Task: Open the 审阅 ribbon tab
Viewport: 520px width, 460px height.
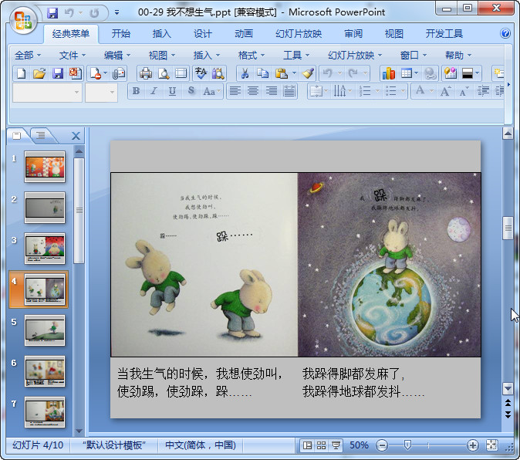Action: pos(353,33)
